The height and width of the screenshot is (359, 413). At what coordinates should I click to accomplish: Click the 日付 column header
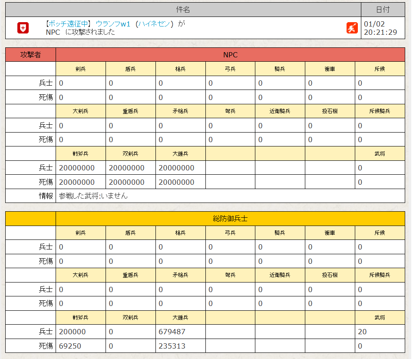[x=383, y=10]
